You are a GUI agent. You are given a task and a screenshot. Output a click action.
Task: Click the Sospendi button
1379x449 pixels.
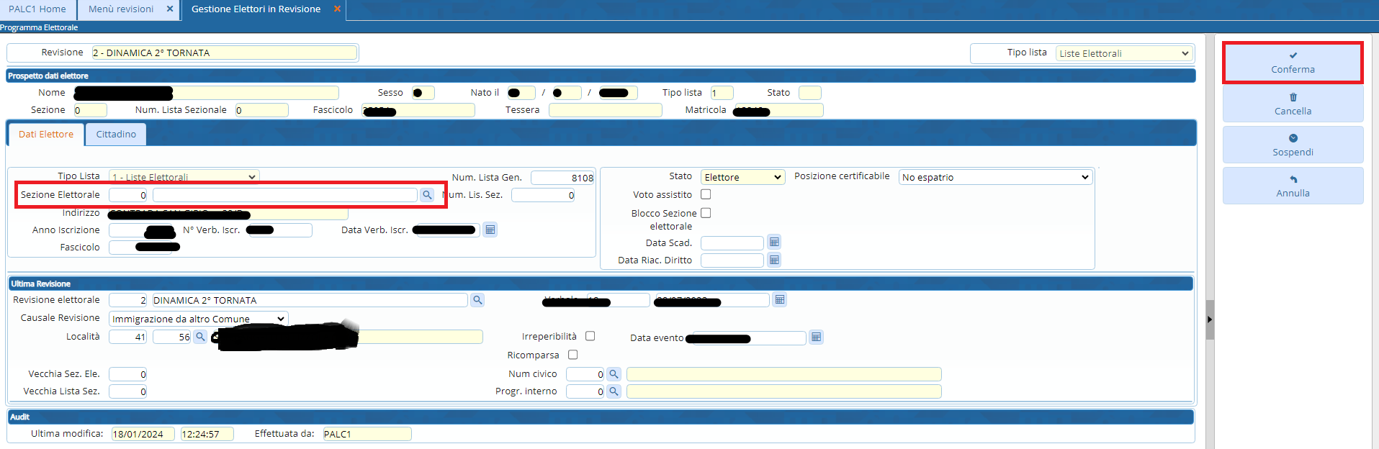[1293, 145]
